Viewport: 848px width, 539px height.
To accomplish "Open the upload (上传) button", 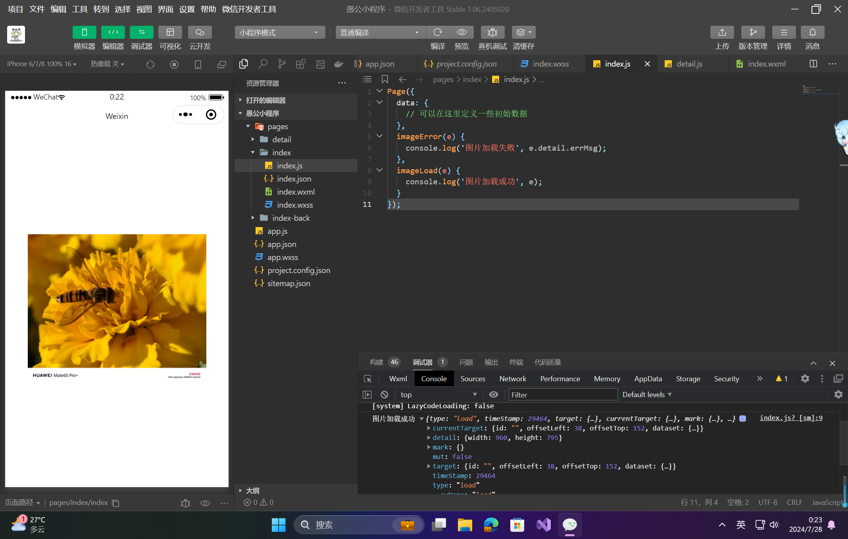I will pos(722,32).
